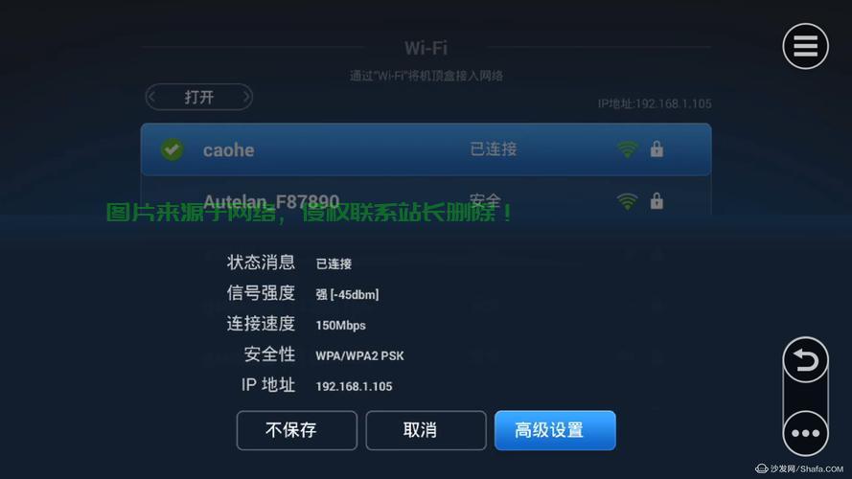The height and width of the screenshot is (479, 852).
Task: Click right arrow of the 打开 switch
Action: (x=245, y=97)
